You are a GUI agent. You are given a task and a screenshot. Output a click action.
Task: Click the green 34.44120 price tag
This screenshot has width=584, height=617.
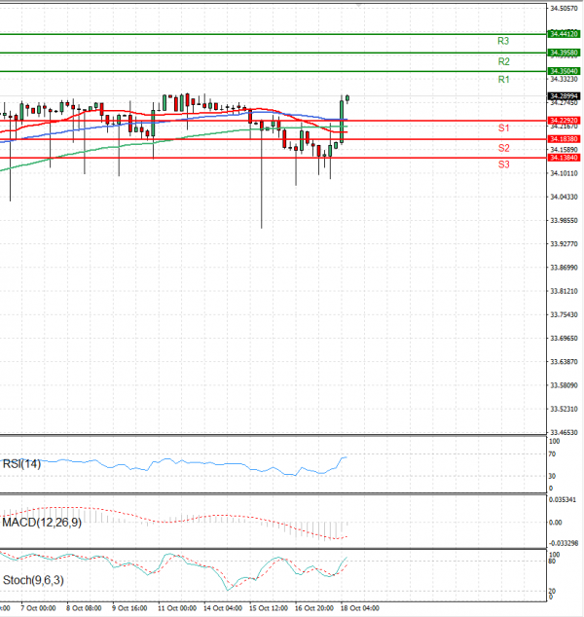pyautogui.click(x=564, y=33)
